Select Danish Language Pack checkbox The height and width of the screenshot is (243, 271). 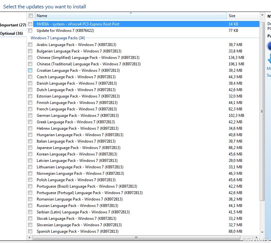[30, 83]
